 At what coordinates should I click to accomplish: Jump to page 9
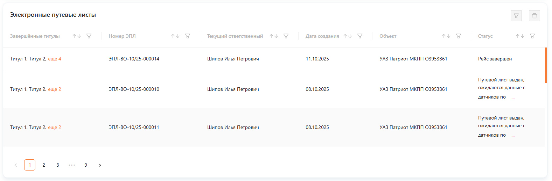pos(86,165)
